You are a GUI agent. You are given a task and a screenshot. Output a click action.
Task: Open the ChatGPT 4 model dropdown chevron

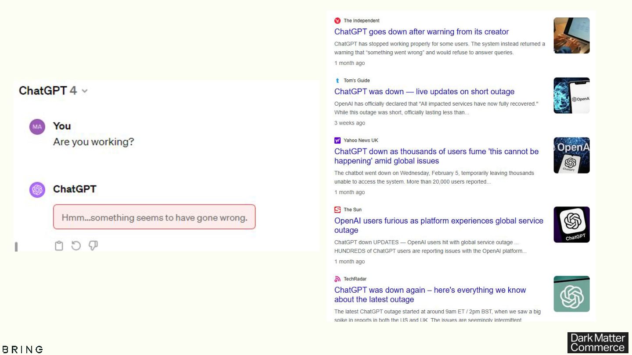[85, 91]
